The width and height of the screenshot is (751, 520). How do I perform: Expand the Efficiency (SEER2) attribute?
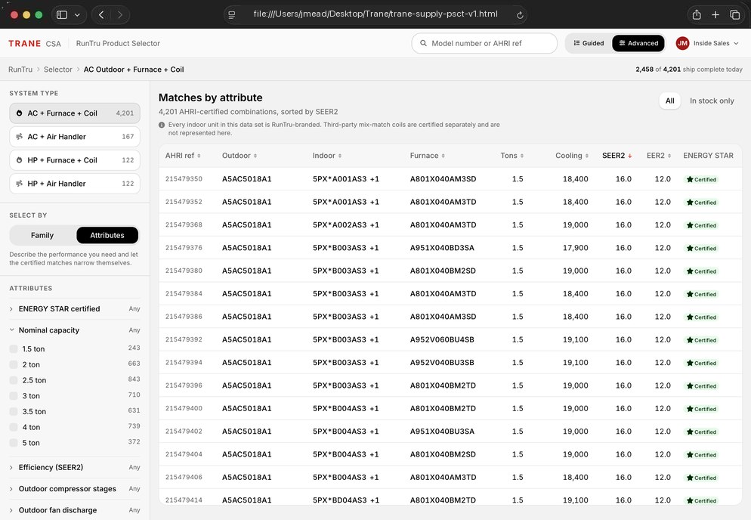click(75, 467)
